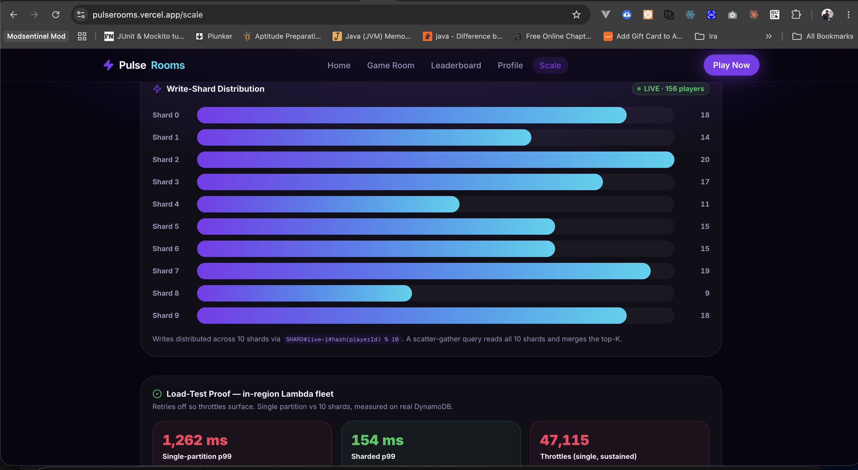The image size is (858, 470).
Task: Click the QR code extension icon
Action: (x=774, y=15)
